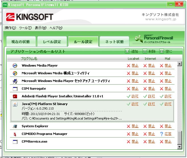Select the COM Surrogate row name
This screenshot has height=158, width=187.
34,89
